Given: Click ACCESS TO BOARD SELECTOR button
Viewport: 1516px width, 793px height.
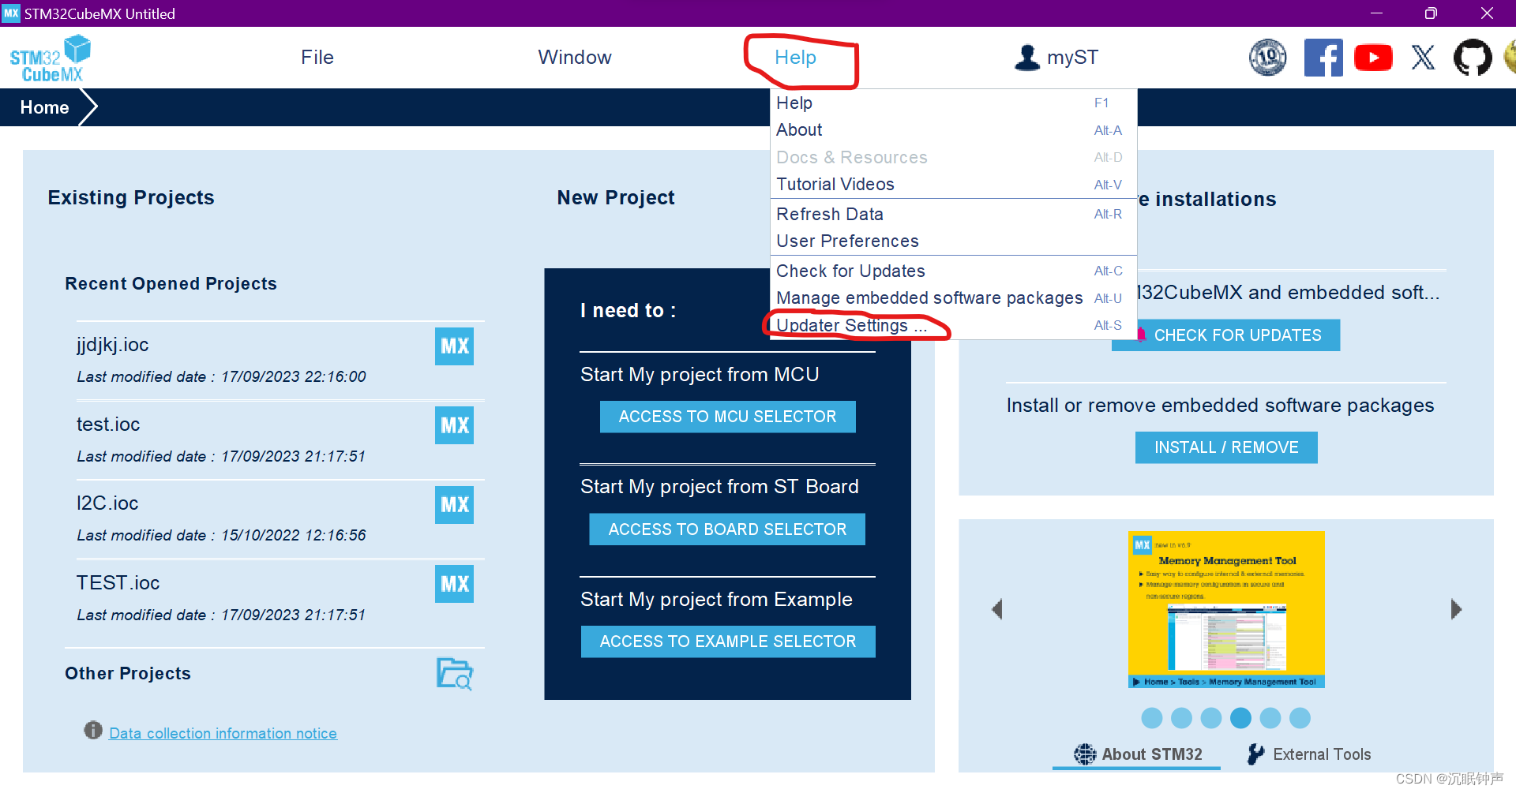Looking at the screenshot, I should [x=727, y=529].
